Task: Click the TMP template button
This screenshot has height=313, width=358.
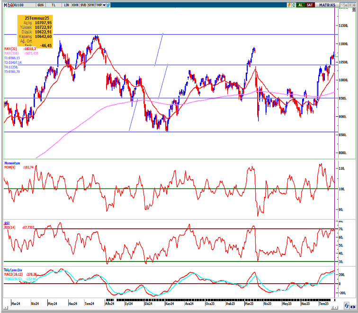Action: pos(98,5)
